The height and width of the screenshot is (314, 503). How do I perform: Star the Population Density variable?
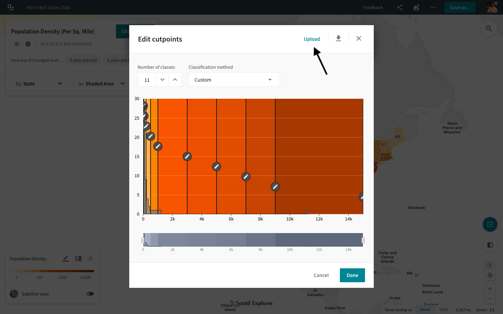pos(17,44)
